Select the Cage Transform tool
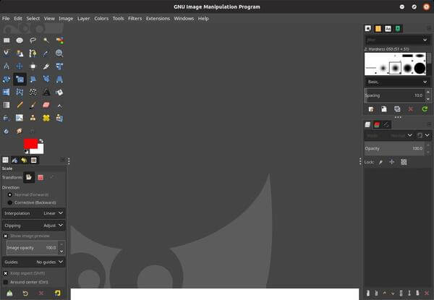Image resolution: width=434 pixels, height=300 pixels. (20, 92)
